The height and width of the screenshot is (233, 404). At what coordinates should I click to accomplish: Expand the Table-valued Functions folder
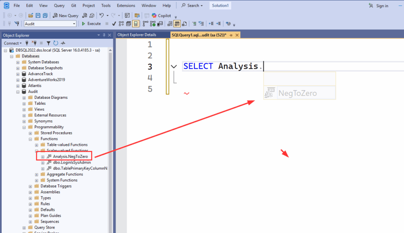pyautogui.click(x=37, y=145)
